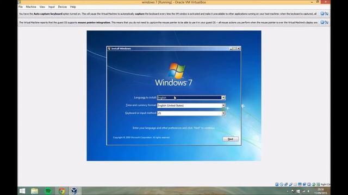Click the network adapters status icon
Screen dimensions: 348x195
point(286,184)
